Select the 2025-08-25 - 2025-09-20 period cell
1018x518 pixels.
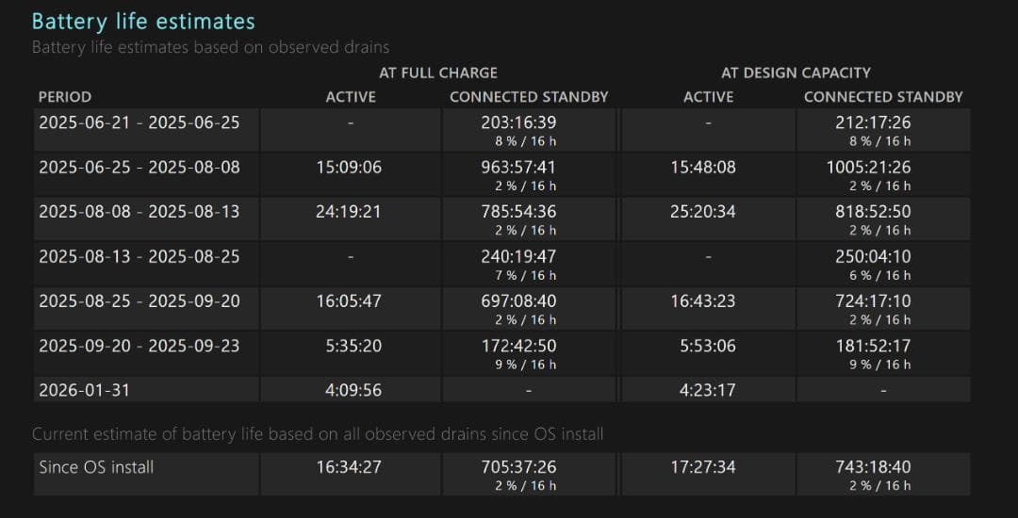click(x=140, y=301)
